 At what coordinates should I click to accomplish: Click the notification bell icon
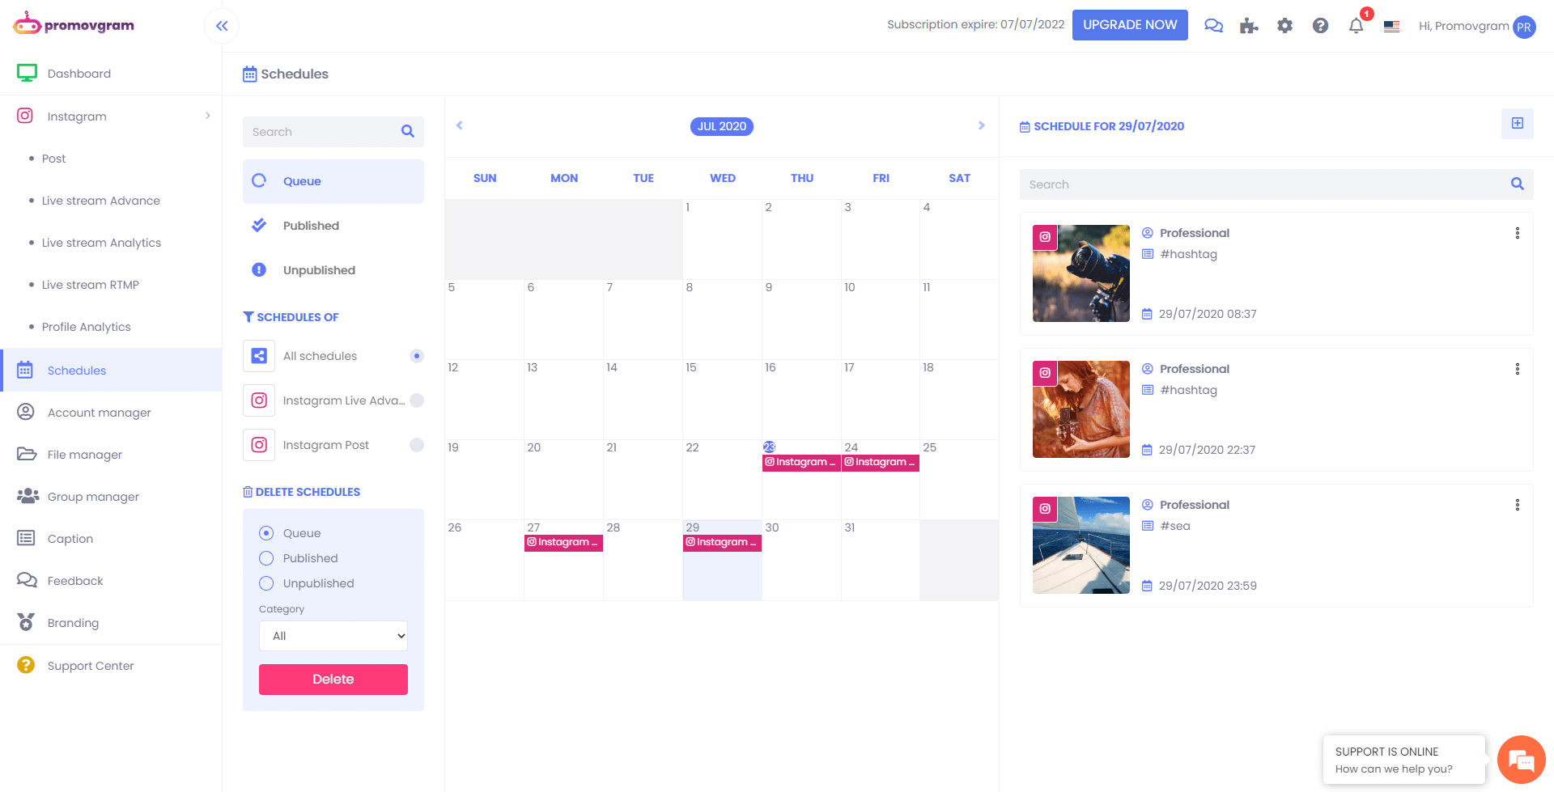coord(1357,26)
